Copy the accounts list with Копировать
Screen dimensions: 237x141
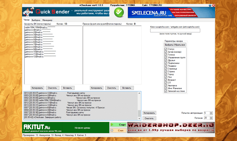[x=37, y=88]
